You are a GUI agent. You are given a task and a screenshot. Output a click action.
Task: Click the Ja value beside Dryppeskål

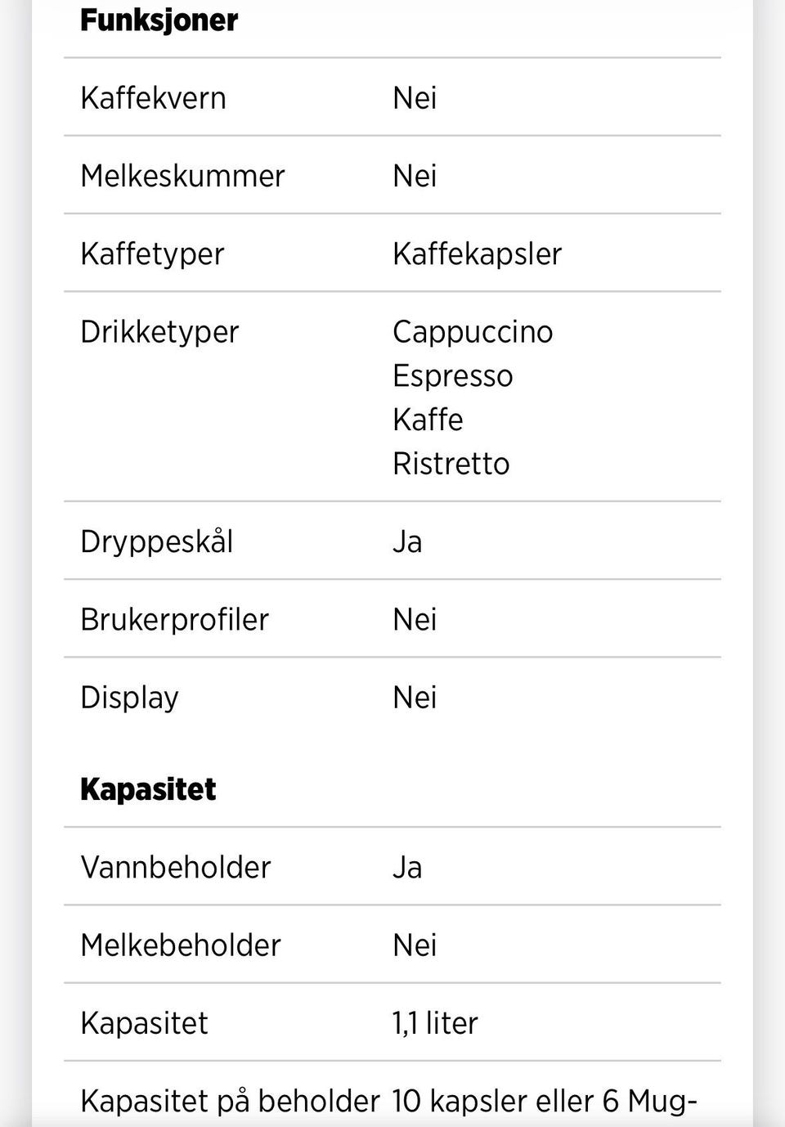point(407,541)
